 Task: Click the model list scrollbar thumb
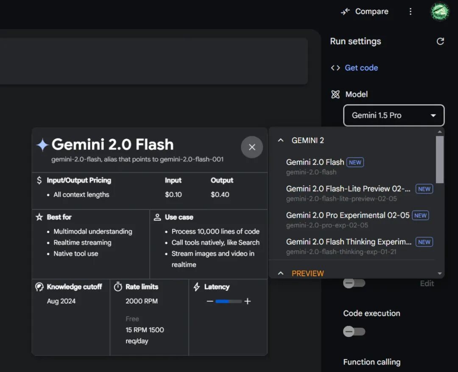[x=440, y=160]
